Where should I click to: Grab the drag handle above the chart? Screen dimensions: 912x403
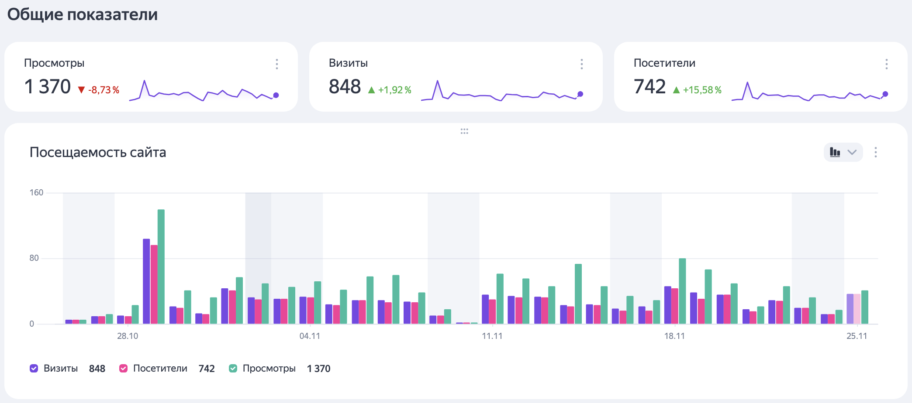(x=464, y=131)
